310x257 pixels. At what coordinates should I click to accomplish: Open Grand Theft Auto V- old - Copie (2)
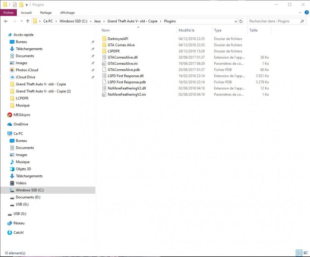pos(43,91)
